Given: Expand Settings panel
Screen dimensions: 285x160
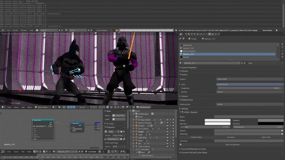Looking at the screenshot, I should point(184,108).
